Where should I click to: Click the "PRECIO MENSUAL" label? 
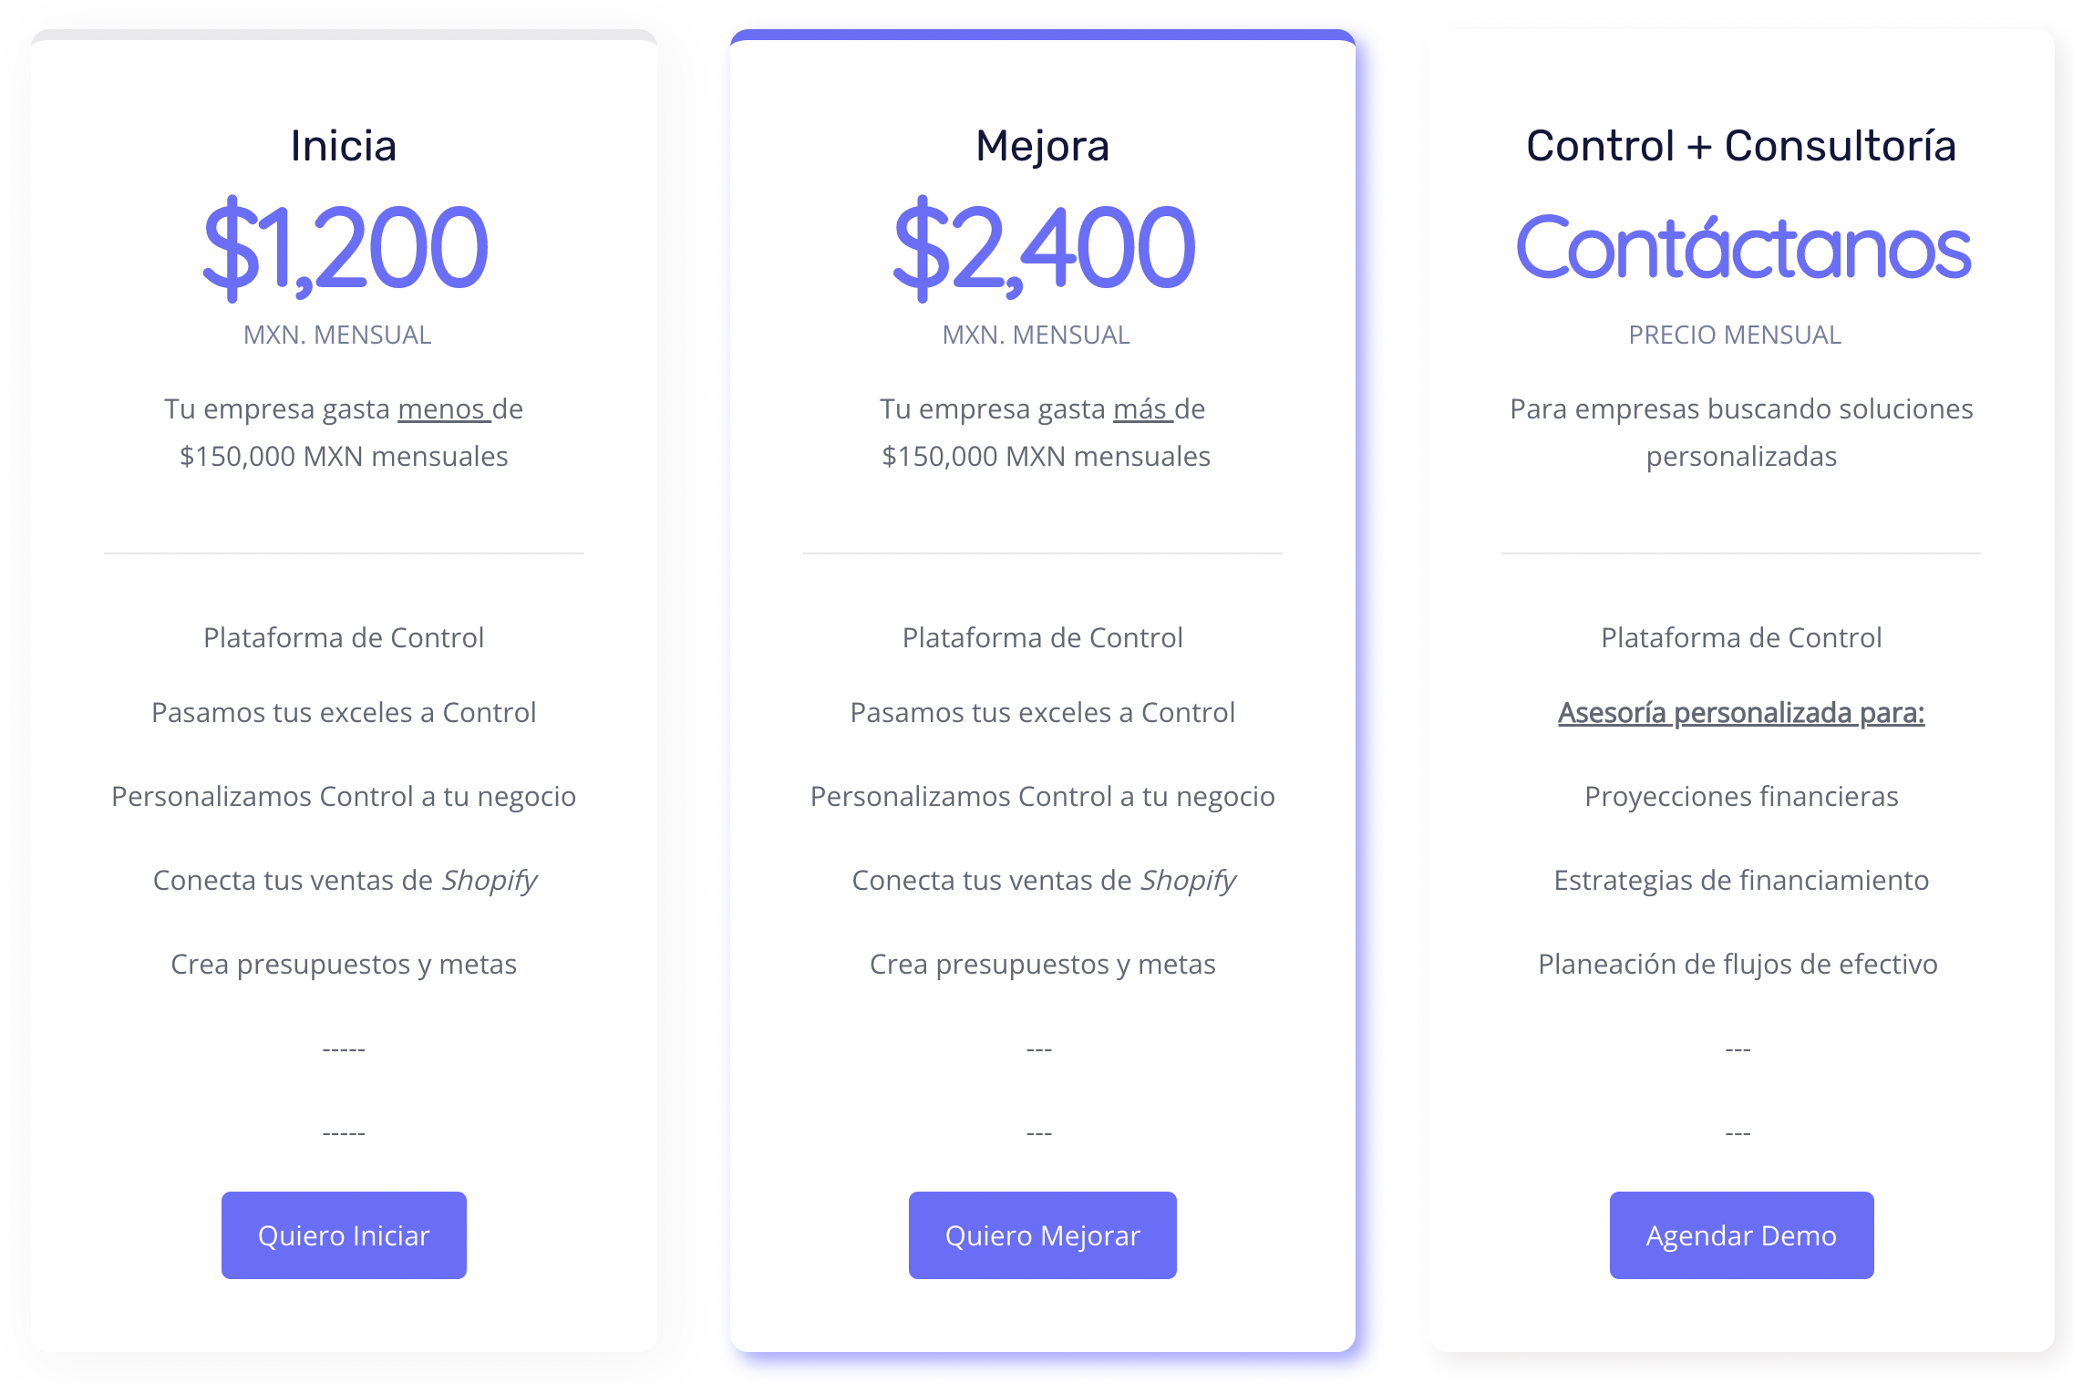click(x=1734, y=335)
